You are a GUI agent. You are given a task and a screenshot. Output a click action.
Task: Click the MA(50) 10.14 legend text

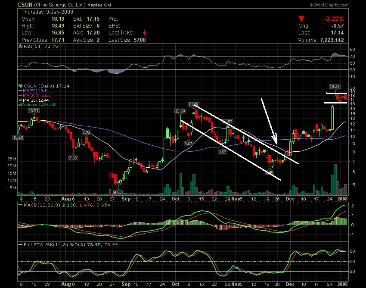[36, 91]
